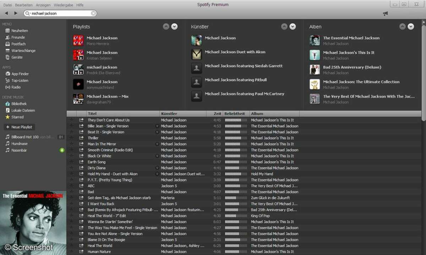Click inside the michael jackson search field
The width and height of the screenshot is (426, 255).
60,13
